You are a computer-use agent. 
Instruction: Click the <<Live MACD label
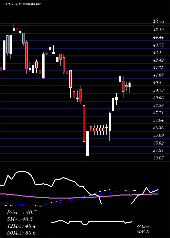coord(143,229)
